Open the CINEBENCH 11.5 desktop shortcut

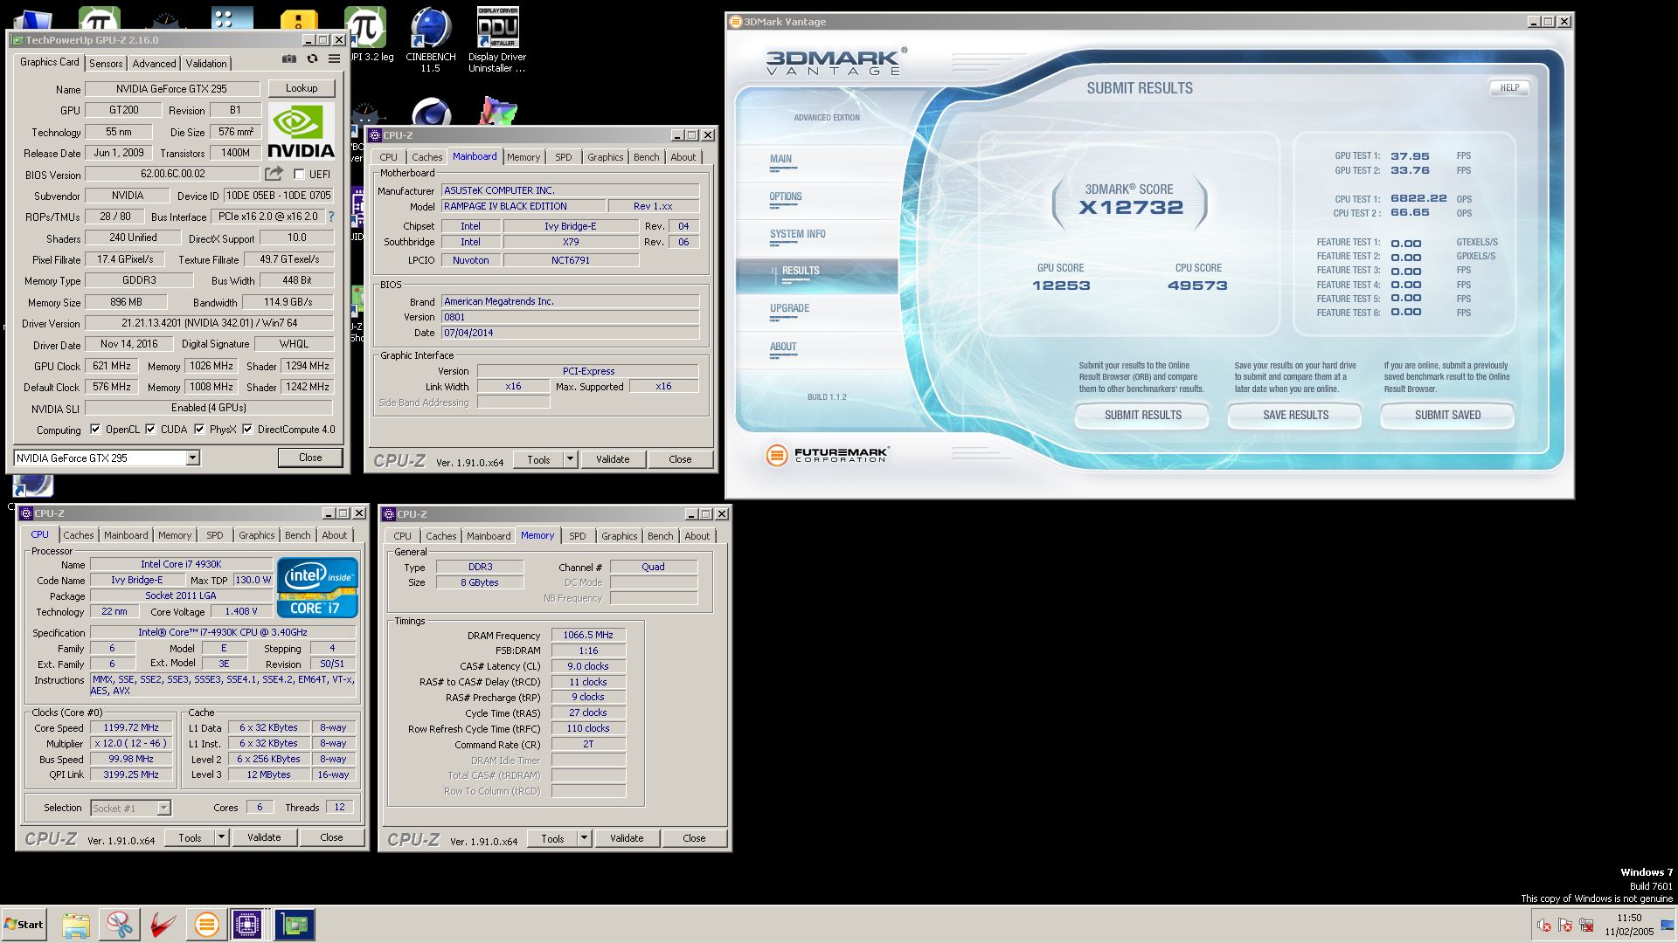tap(431, 40)
